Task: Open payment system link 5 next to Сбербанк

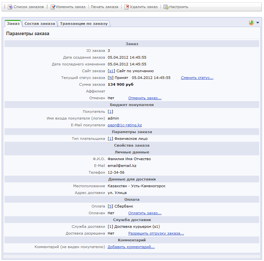Action: (111, 206)
